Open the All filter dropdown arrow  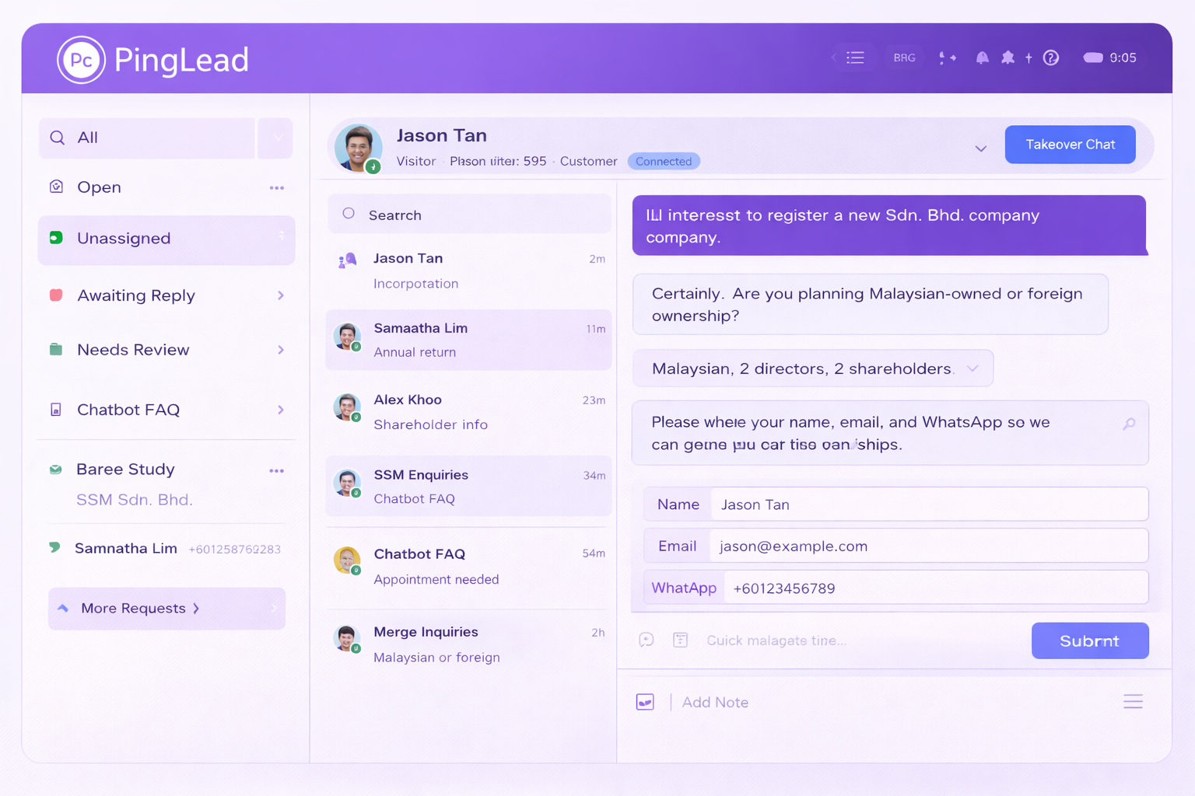[276, 138]
